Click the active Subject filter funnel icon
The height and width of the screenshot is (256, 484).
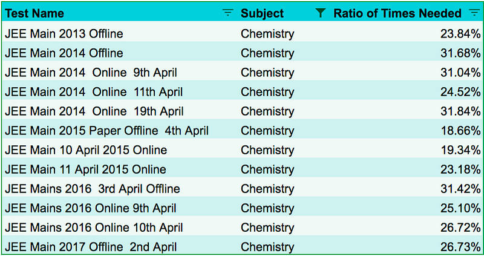pos(321,13)
